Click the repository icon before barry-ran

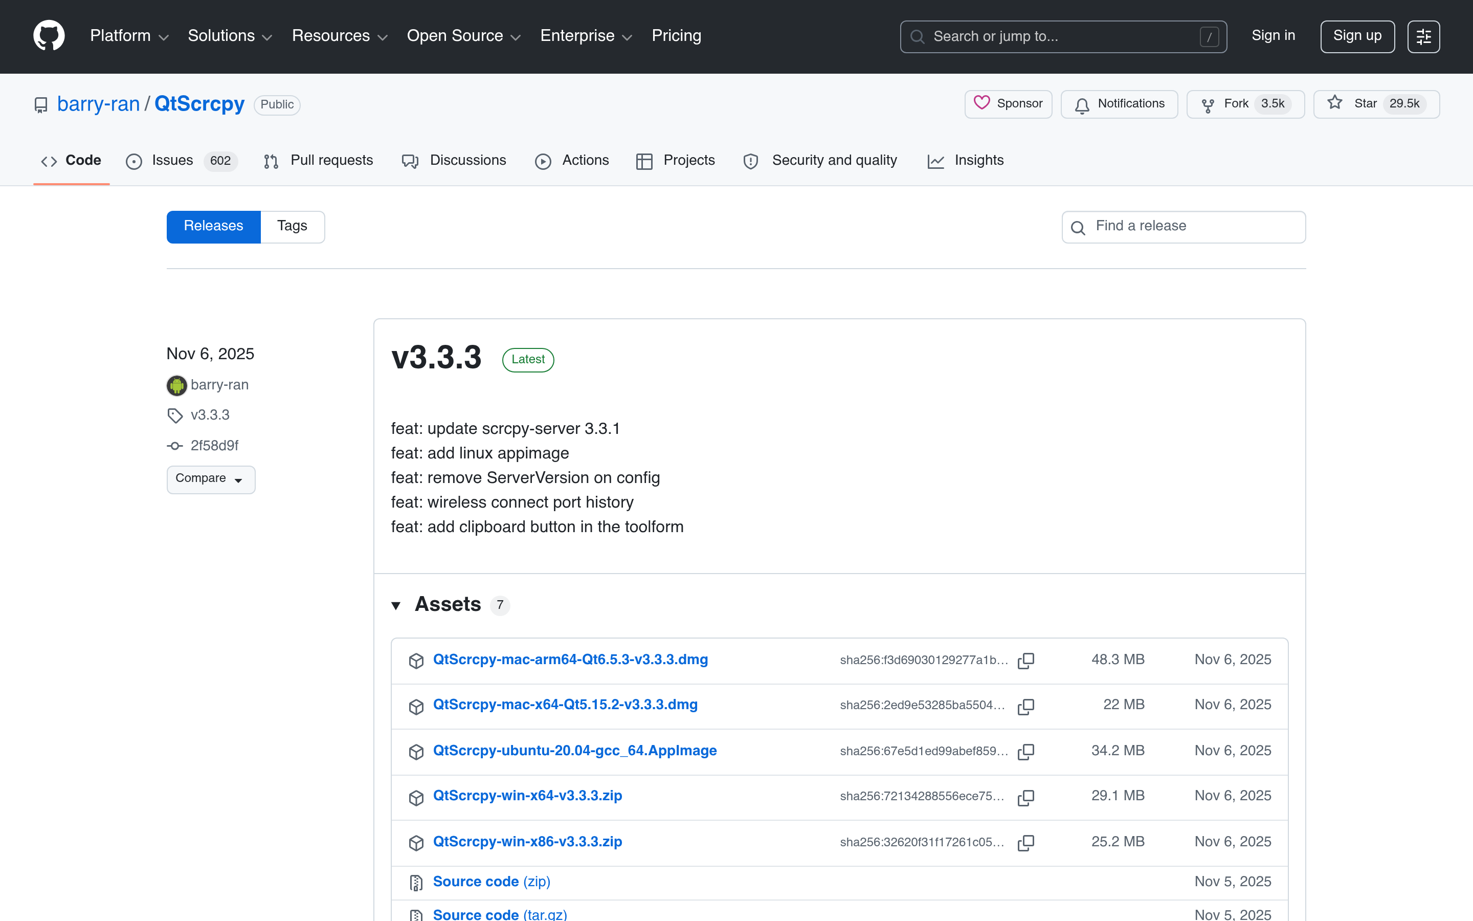(41, 105)
